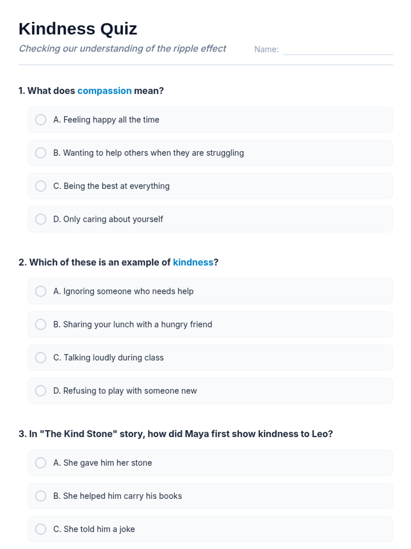
Task: Choose 'Refusing to play with someone new'
Action: coord(41,391)
